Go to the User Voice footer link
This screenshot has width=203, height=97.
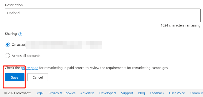pyautogui.click(x=177, y=93)
